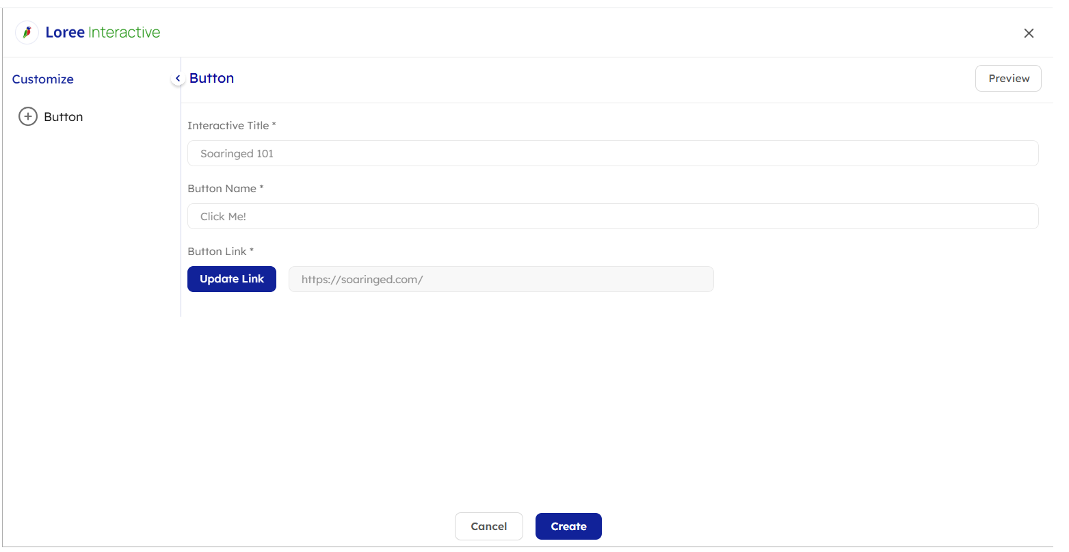Click the Loree parrot logo icon
Screen dimensions: 1069x552
click(27, 32)
